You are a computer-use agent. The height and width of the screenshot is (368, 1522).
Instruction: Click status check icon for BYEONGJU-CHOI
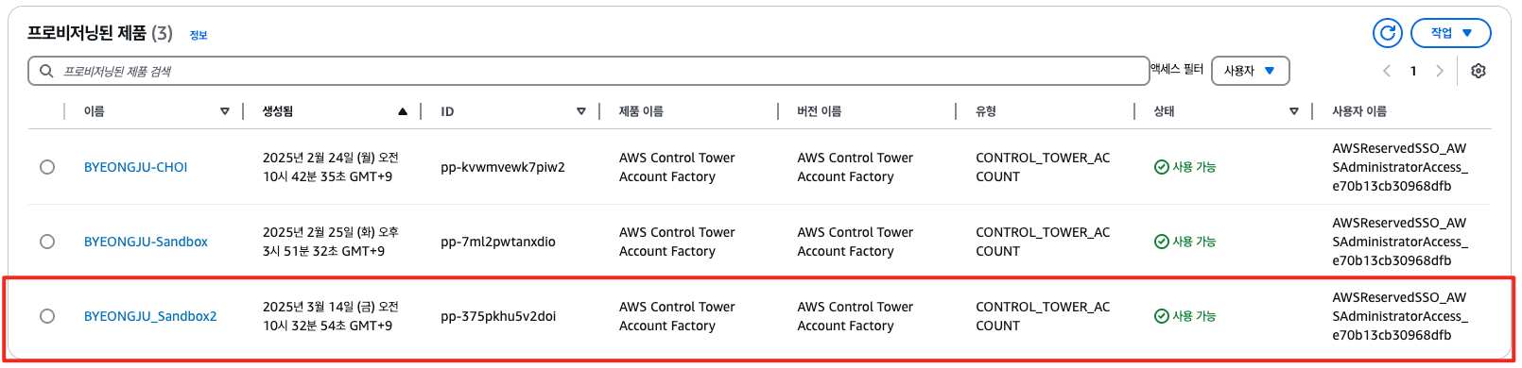click(1162, 167)
